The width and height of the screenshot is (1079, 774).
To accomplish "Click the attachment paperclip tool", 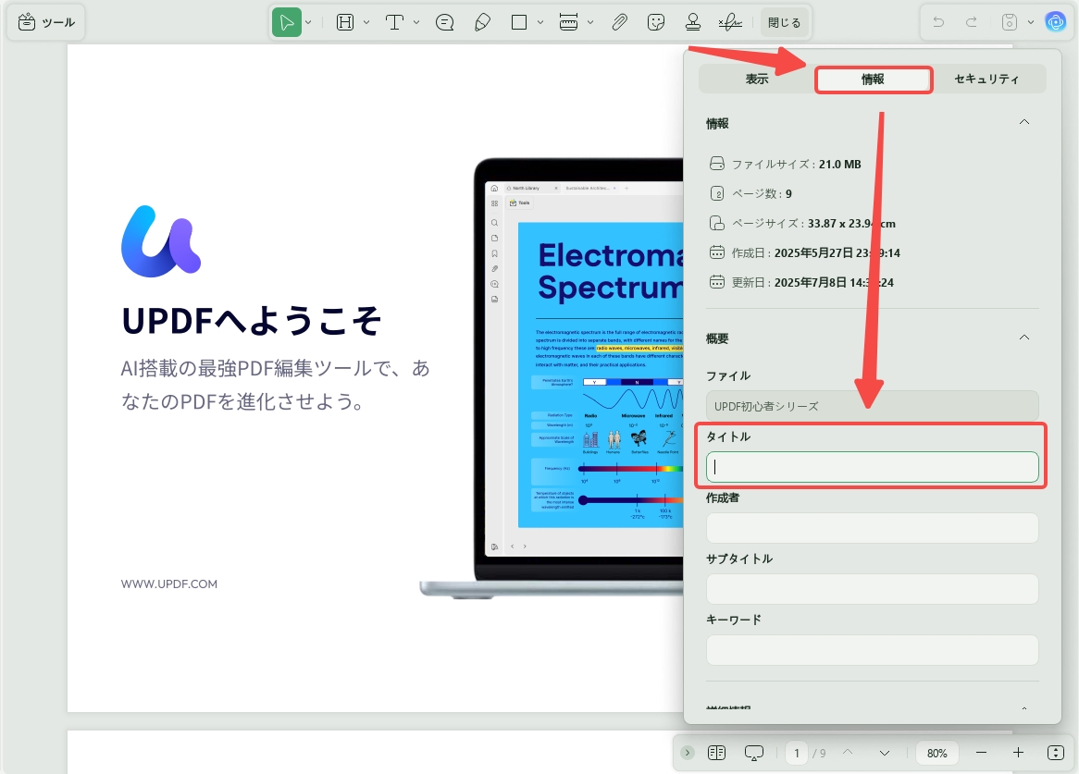I will (x=619, y=23).
